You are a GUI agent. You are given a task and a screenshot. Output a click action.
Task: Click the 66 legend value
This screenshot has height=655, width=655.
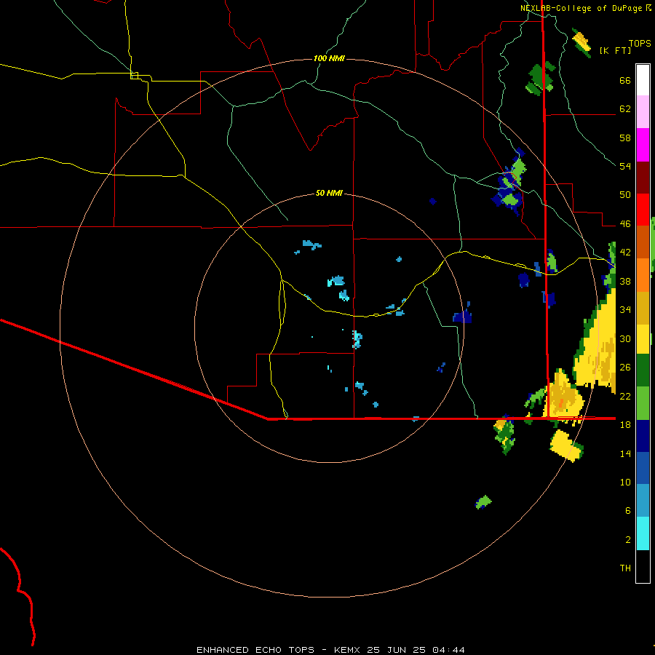point(625,80)
